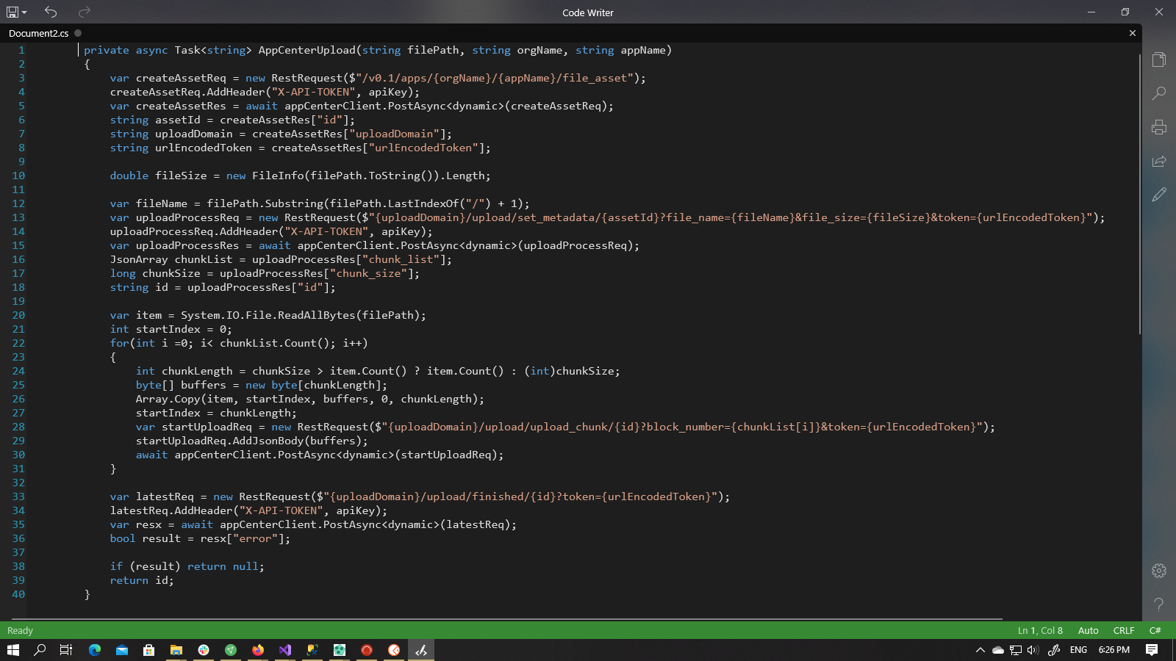Print the document via the printer icon
1176x661 pixels.
pos(1159,127)
